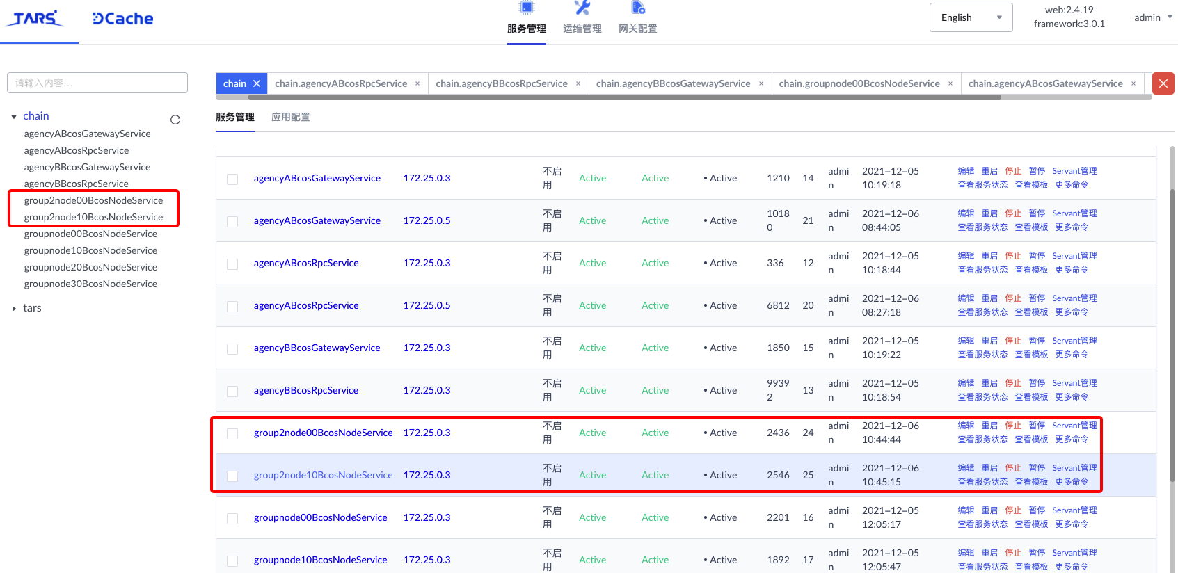Open the English language dropdown
Screen dimensions: 1178x573
[971, 17]
